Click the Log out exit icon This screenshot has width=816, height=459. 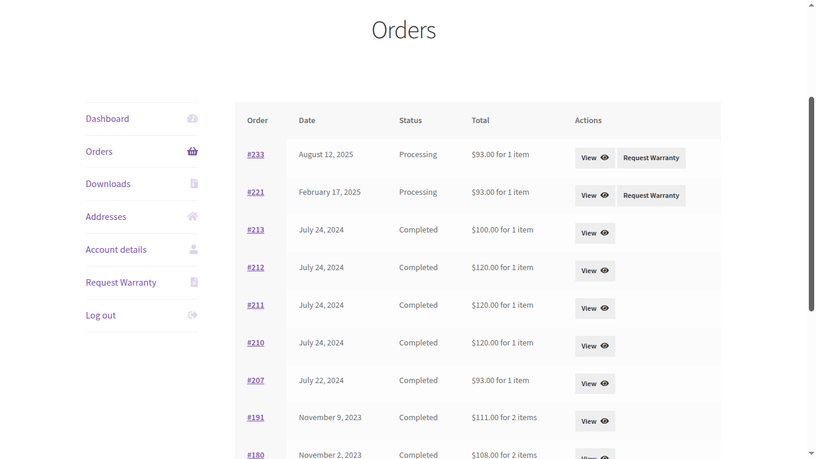(192, 314)
